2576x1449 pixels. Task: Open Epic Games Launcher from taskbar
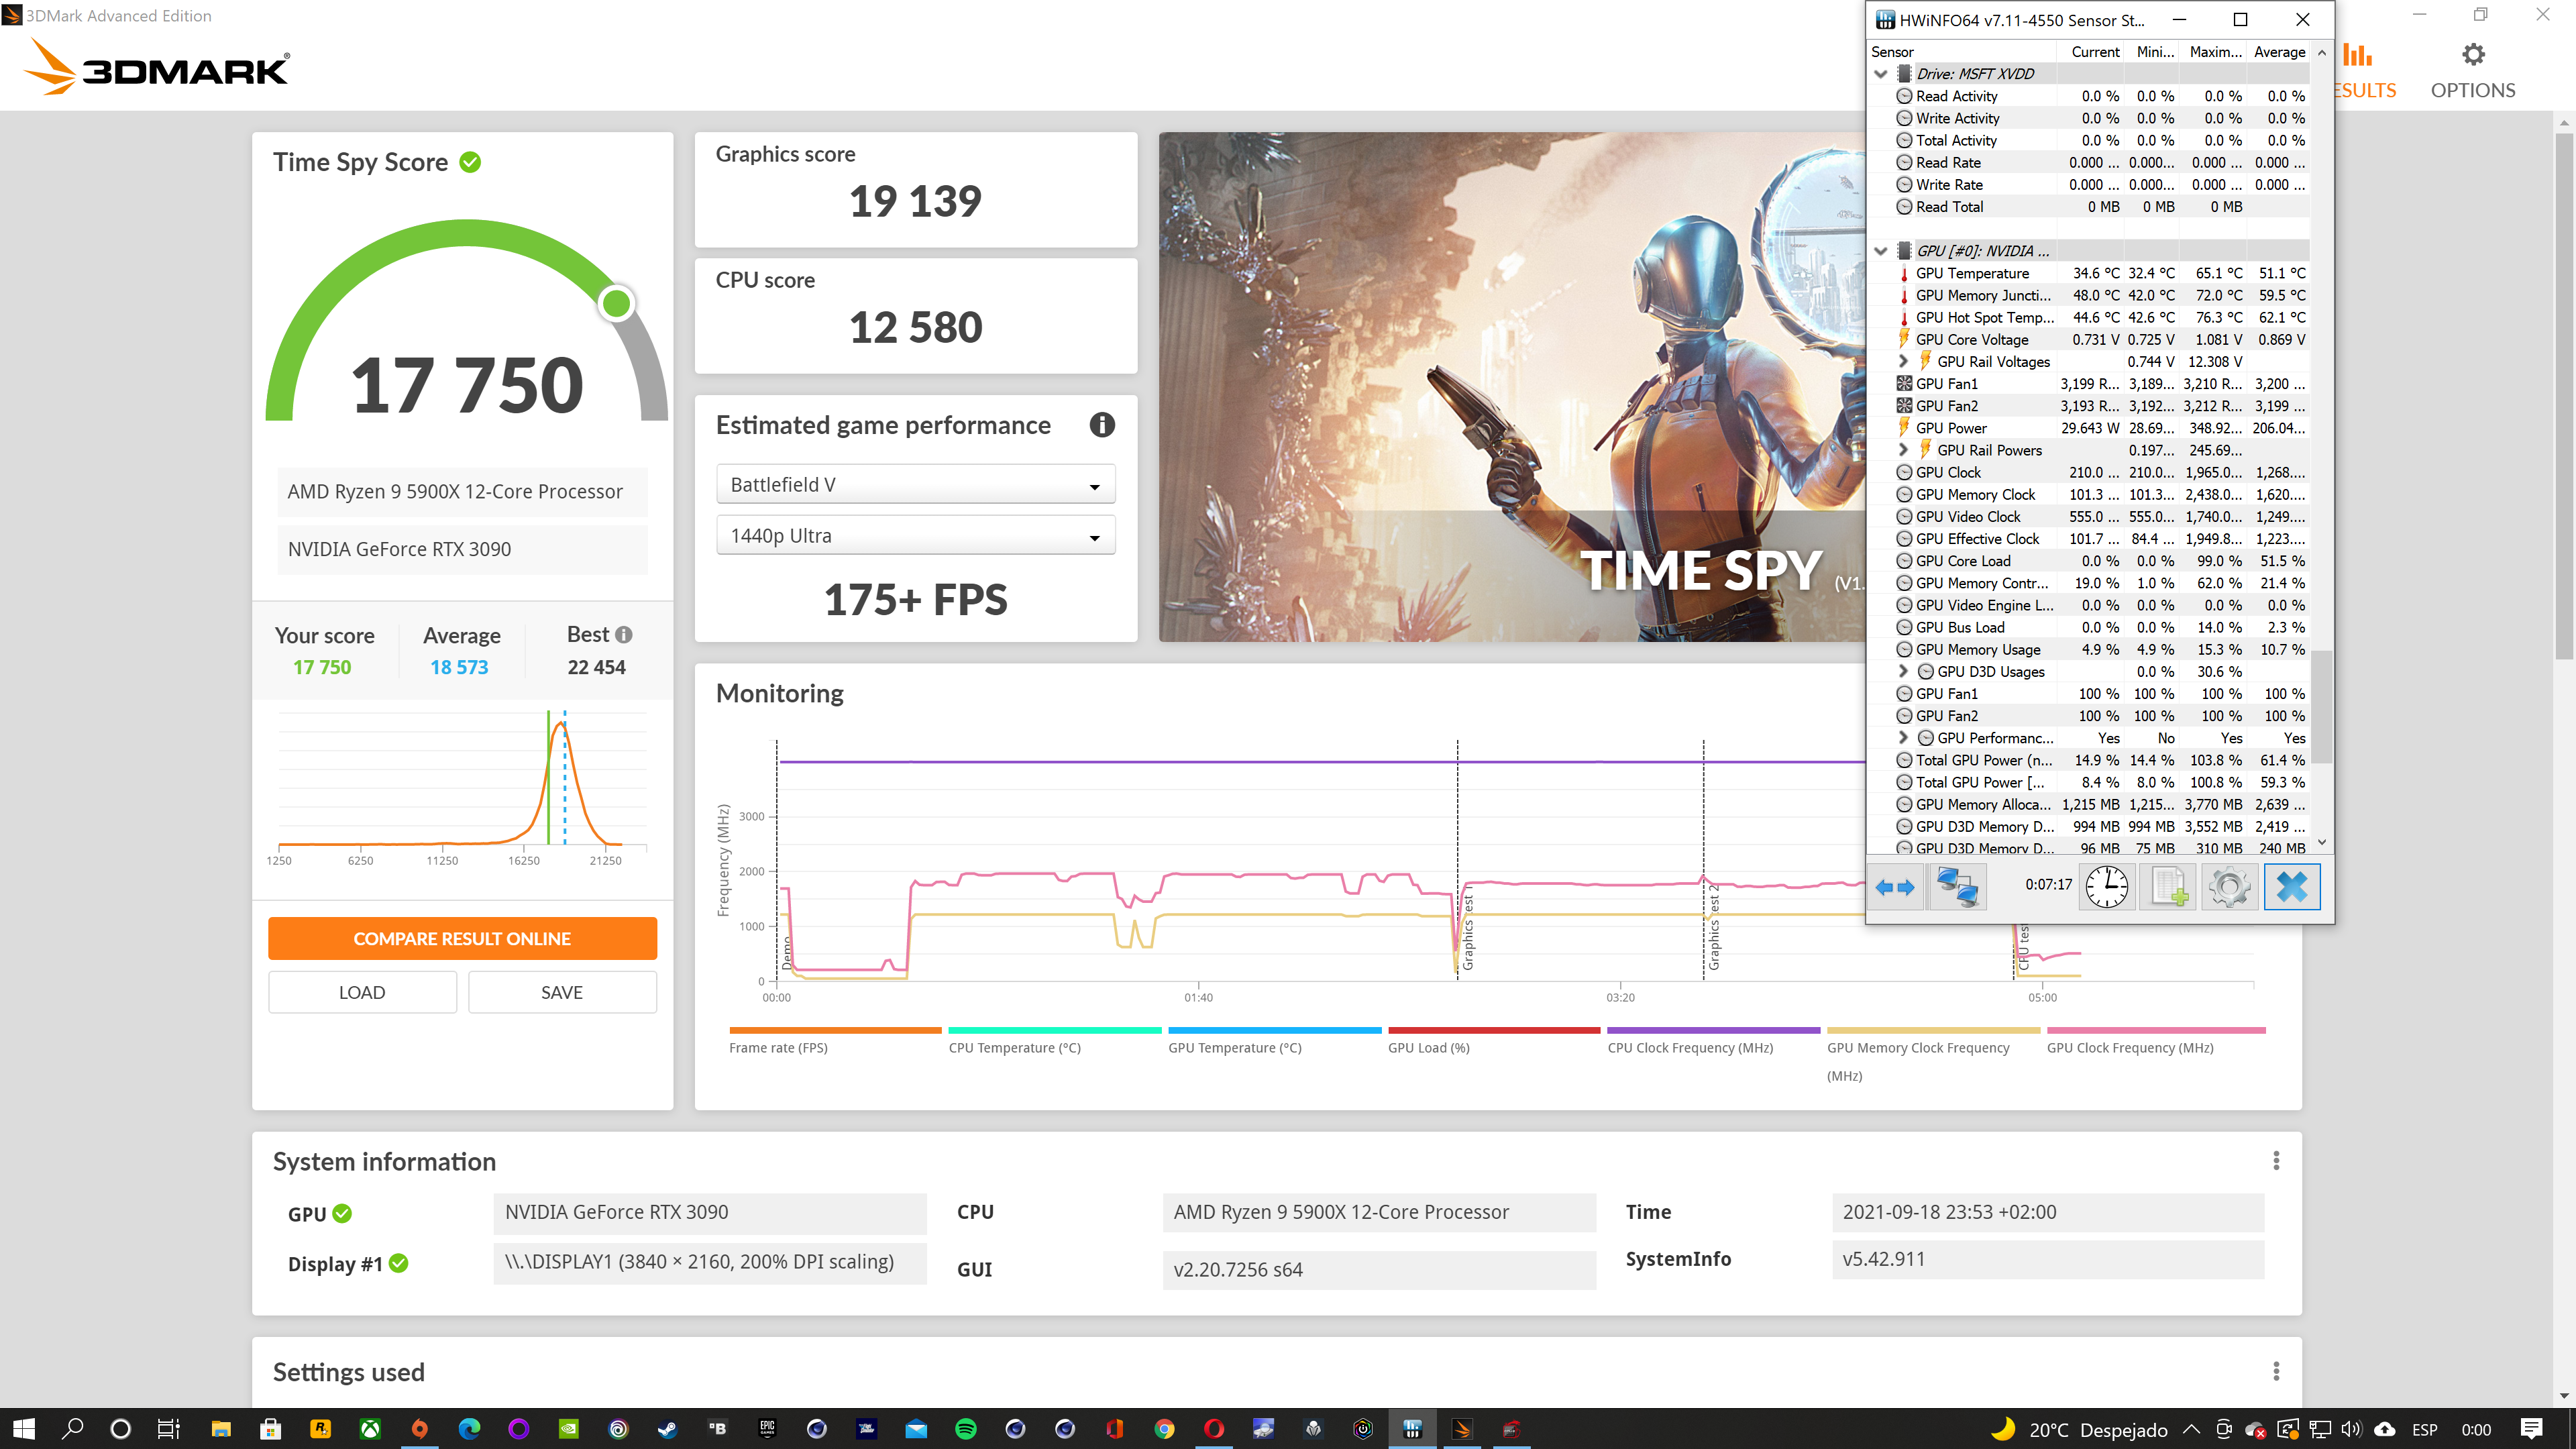point(767,1429)
